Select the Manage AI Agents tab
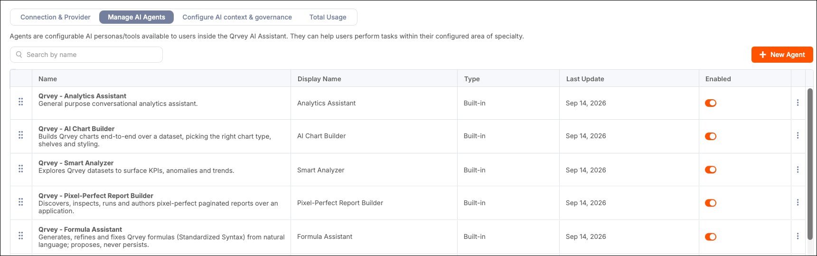 click(x=136, y=17)
